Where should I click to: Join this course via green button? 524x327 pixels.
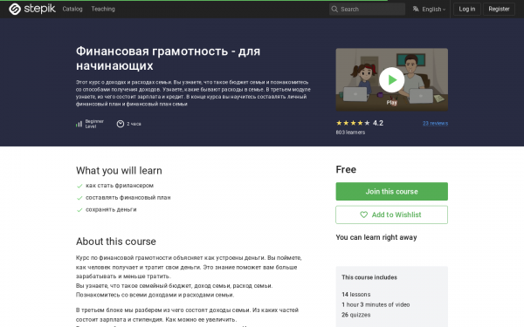click(x=391, y=191)
